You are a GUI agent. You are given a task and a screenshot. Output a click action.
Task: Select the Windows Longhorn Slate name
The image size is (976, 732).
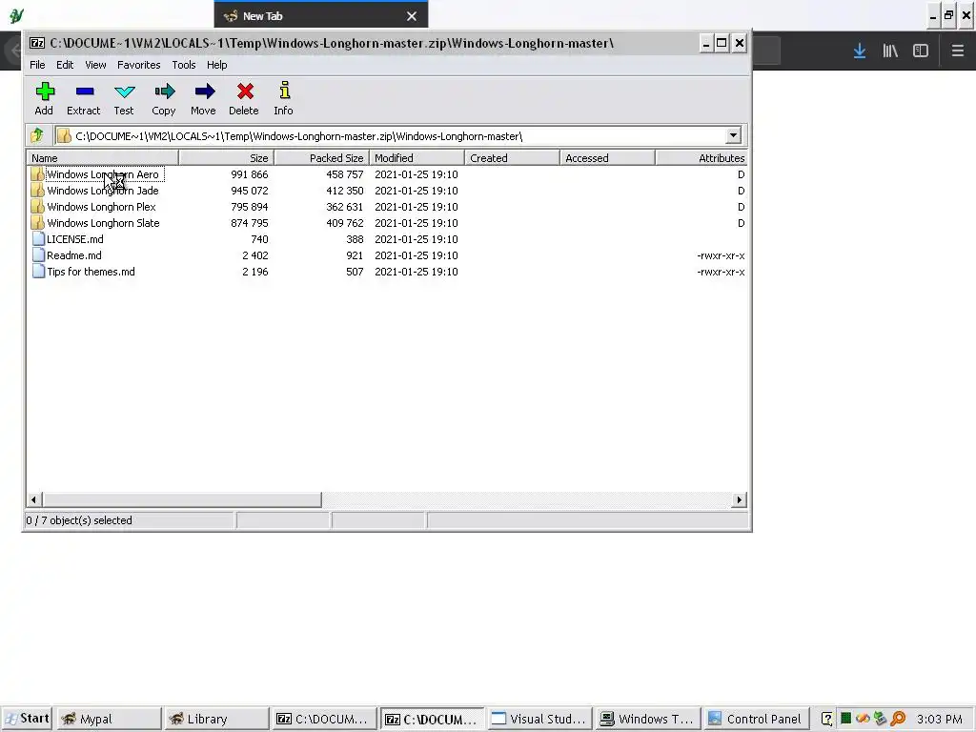tap(103, 223)
